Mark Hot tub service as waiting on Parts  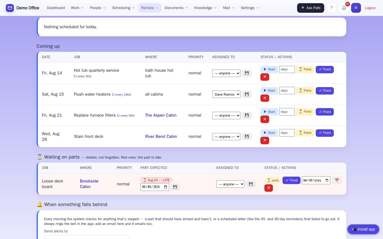pos(305,69)
